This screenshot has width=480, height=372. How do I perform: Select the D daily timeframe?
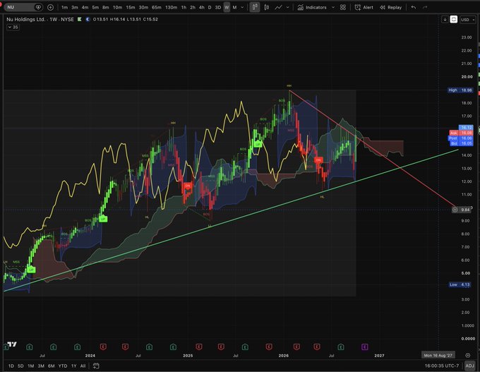pos(210,7)
